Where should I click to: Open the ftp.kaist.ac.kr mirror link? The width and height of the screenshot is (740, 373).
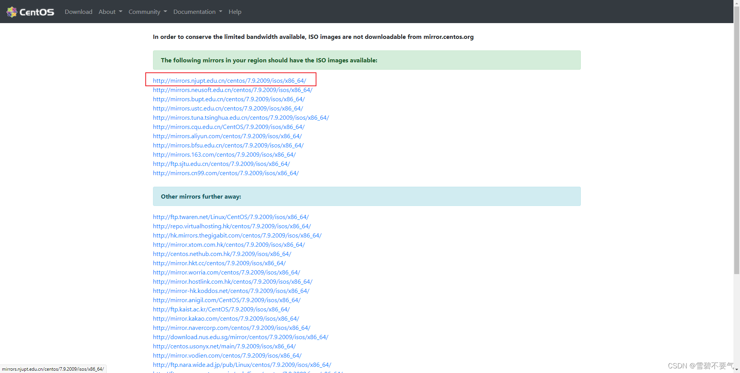(222, 309)
